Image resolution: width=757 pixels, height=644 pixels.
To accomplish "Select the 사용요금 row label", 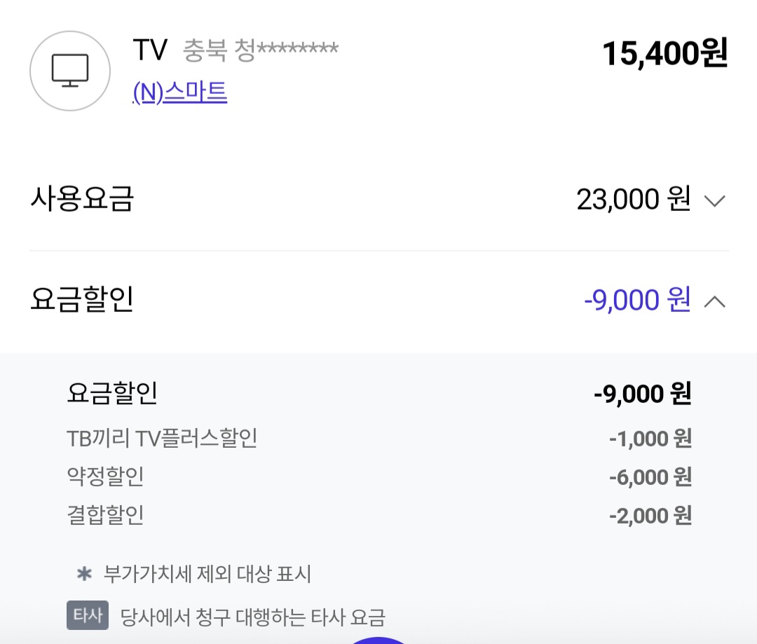I will [x=82, y=199].
